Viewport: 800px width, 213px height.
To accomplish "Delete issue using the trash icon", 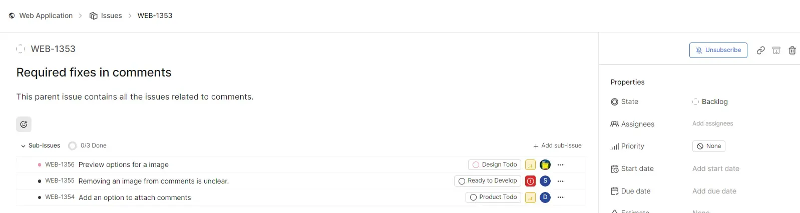I will (x=792, y=50).
